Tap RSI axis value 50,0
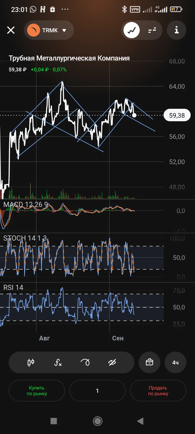The image size is (195, 434). [179, 307]
